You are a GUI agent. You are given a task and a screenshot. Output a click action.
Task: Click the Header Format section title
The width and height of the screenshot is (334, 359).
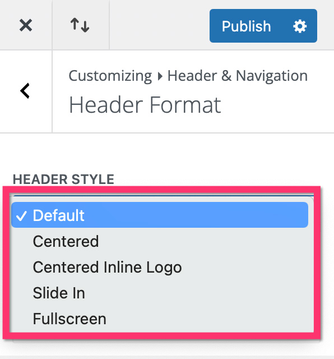click(145, 105)
